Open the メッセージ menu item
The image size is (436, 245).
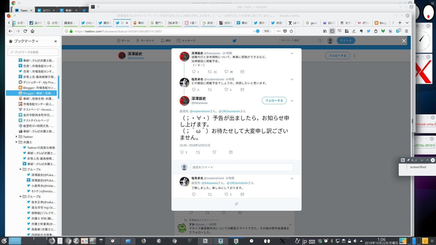pyautogui.click(x=186, y=41)
